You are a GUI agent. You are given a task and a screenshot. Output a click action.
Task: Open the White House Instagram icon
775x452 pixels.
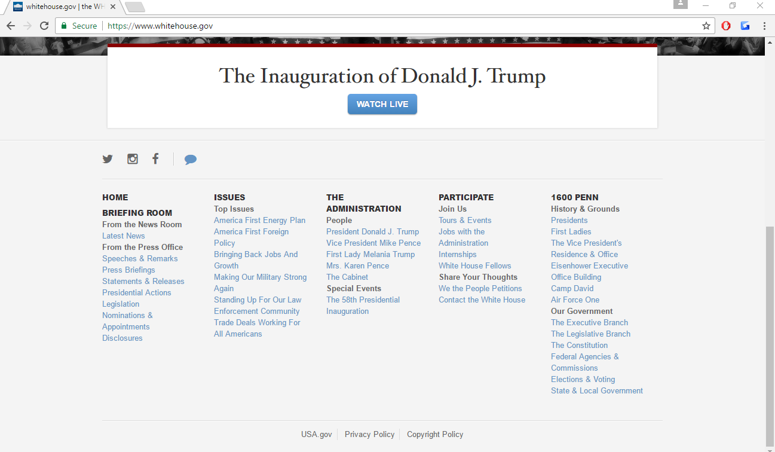[x=133, y=159]
